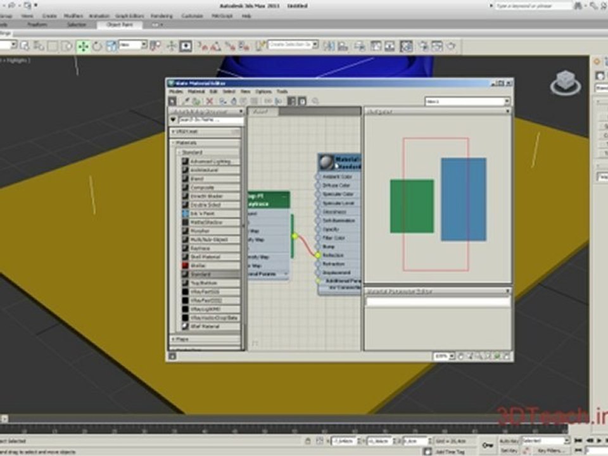Open the Create Selection Set dropdown
The image size is (608, 456).
tap(315, 44)
